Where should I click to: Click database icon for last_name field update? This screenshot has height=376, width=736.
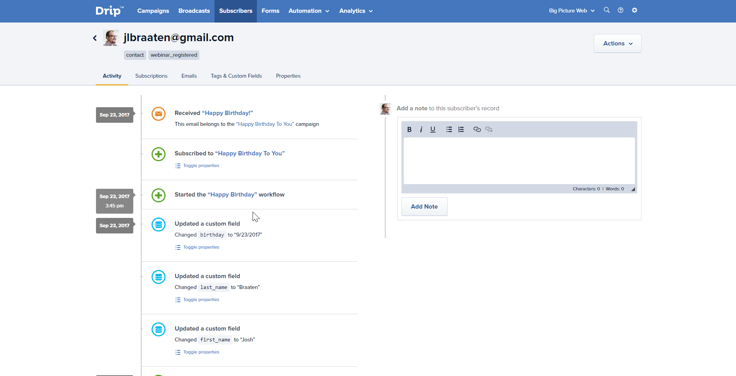point(159,277)
